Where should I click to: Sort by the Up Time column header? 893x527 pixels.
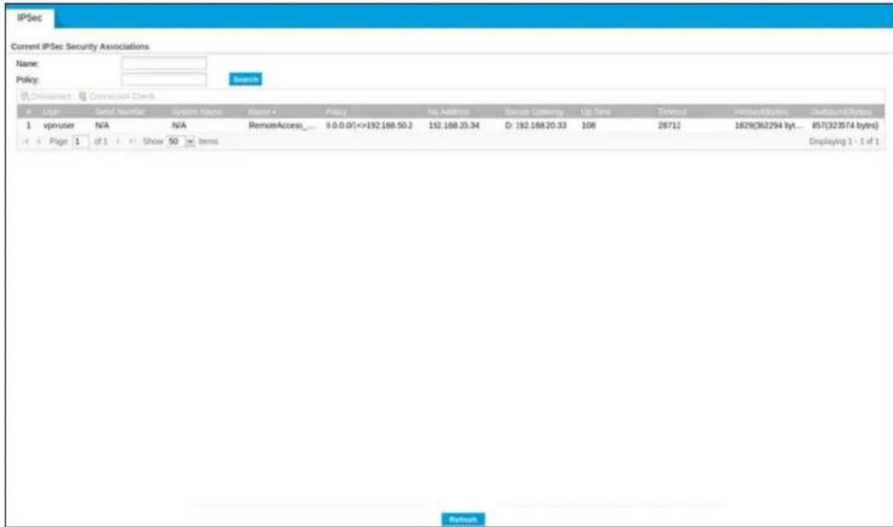point(596,111)
